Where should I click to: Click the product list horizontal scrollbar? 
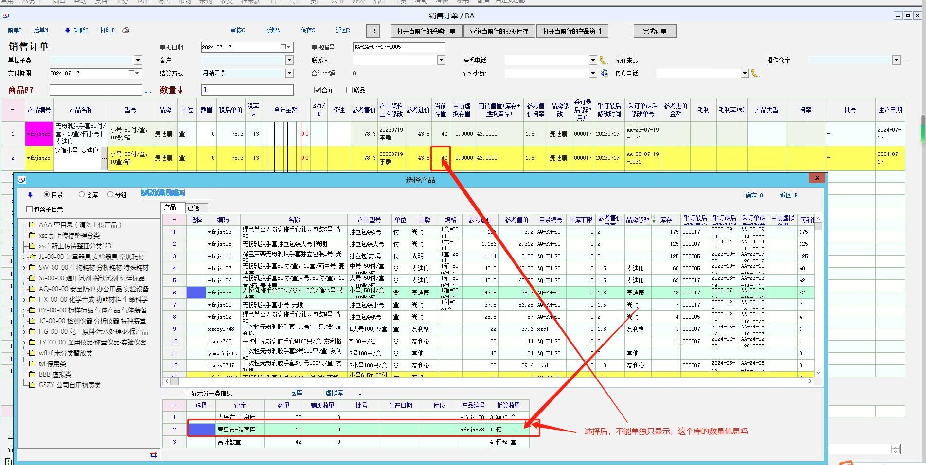(486, 381)
